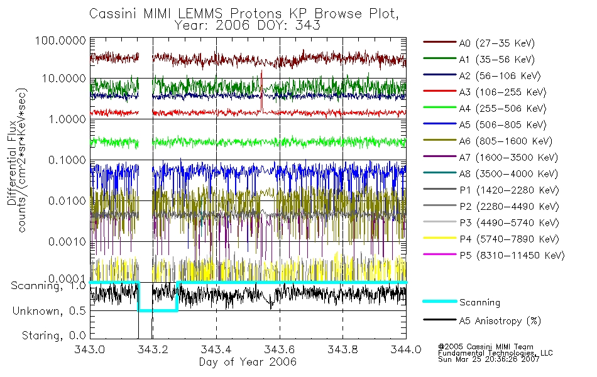Click the red A3 spike near 343.55
This screenshot has height=377, width=597.
coord(261,91)
